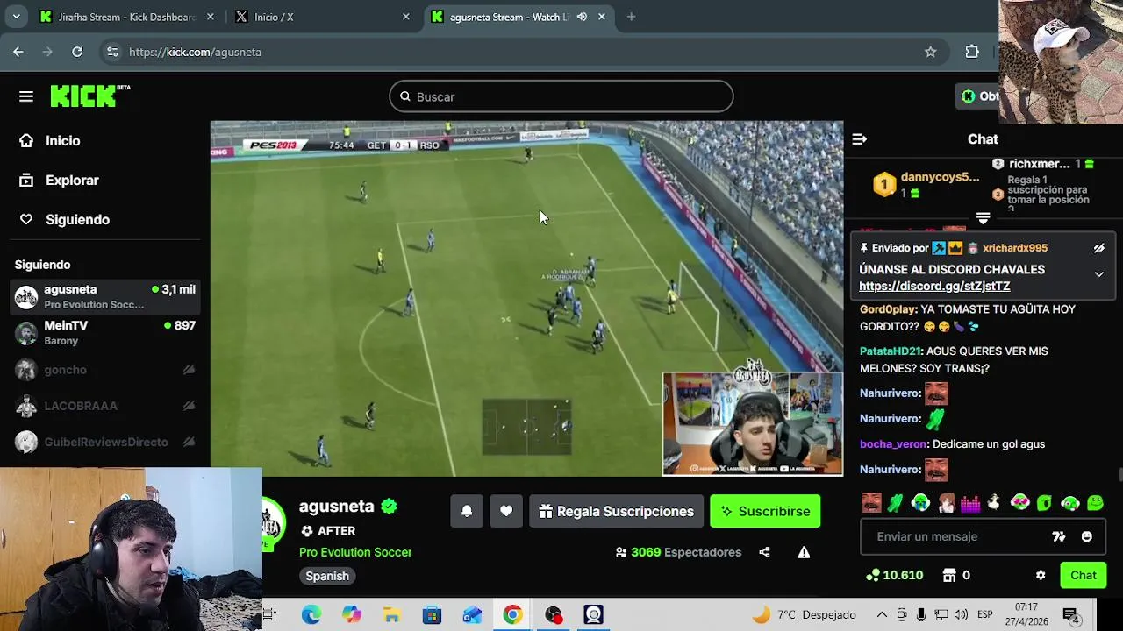Go back in browser history

pyautogui.click(x=18, y=52)
